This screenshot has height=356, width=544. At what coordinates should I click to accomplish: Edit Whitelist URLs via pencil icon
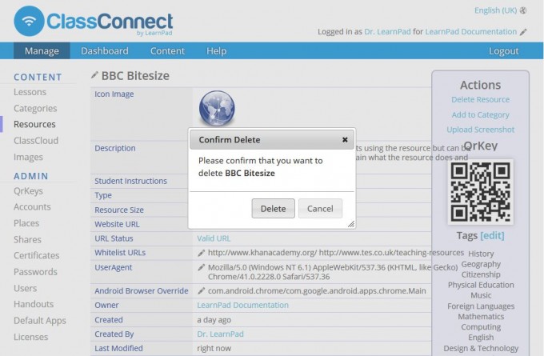[202, 253]
